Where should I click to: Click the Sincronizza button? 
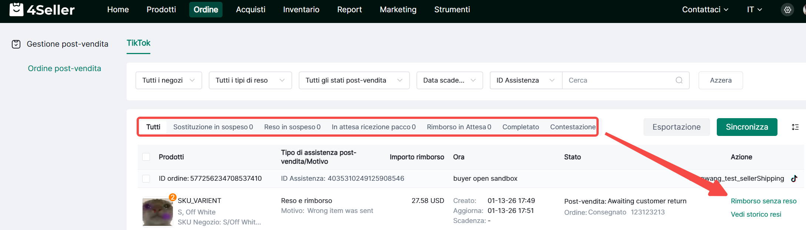[746, 127]
